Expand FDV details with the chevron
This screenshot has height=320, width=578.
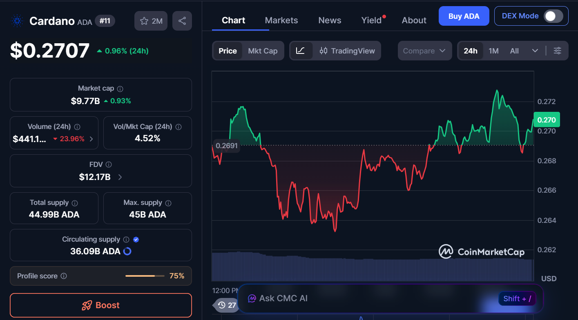[120, 177]
